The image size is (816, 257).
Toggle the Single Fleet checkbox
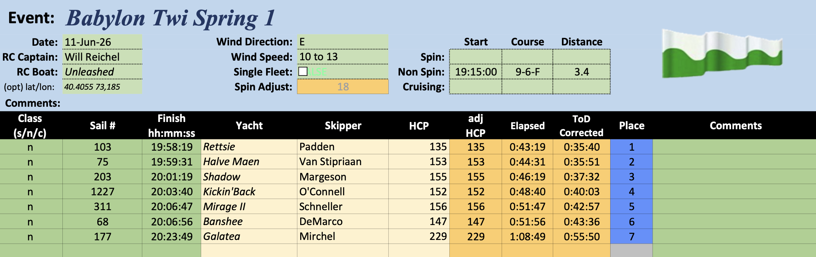point(303,72)
